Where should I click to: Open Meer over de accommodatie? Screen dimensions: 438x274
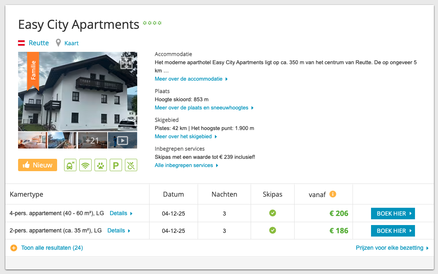191,79
